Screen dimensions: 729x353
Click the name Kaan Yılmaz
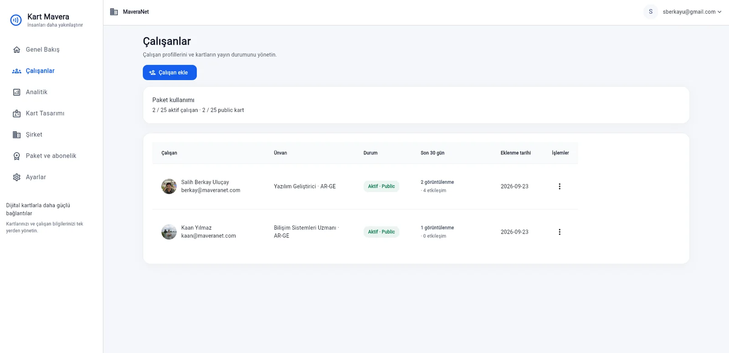tap(196, 228)
